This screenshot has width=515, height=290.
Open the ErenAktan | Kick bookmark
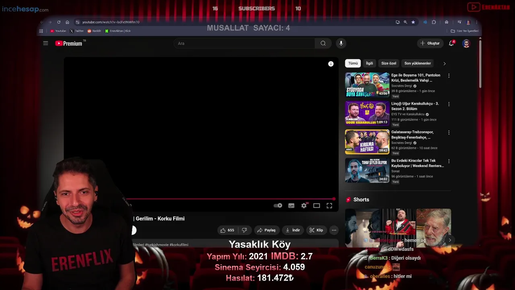[118, 31]
